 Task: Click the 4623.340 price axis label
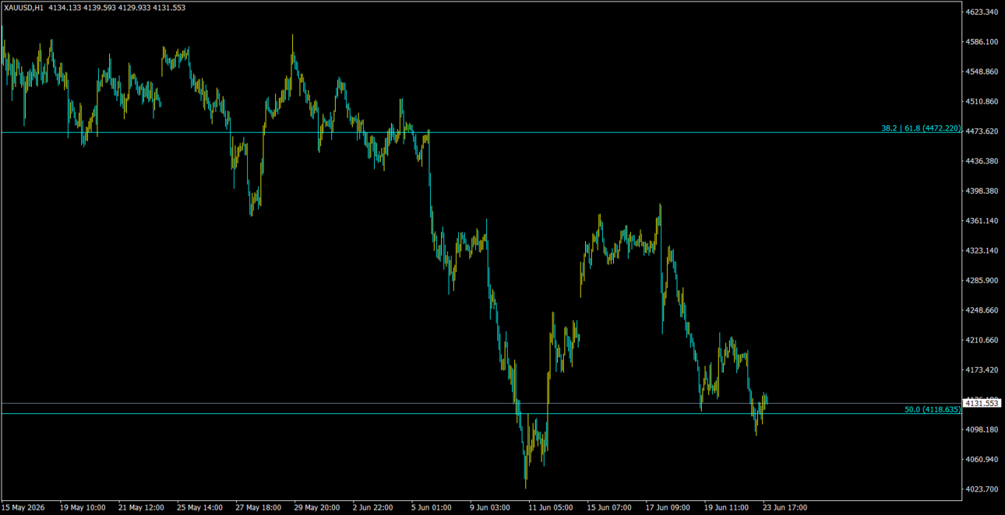[982, 12]
